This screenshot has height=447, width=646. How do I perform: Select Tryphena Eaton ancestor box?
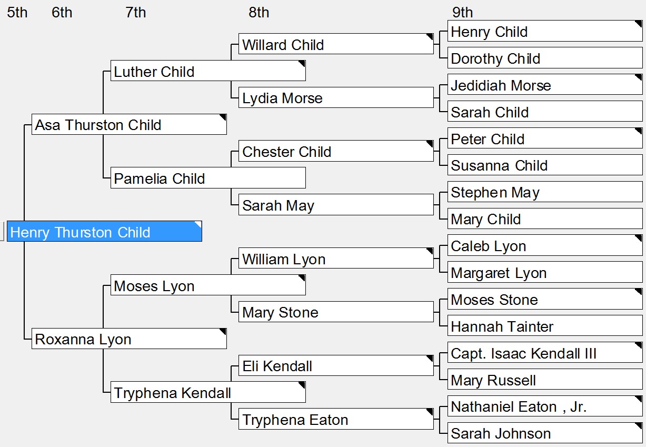pos(336,419)
